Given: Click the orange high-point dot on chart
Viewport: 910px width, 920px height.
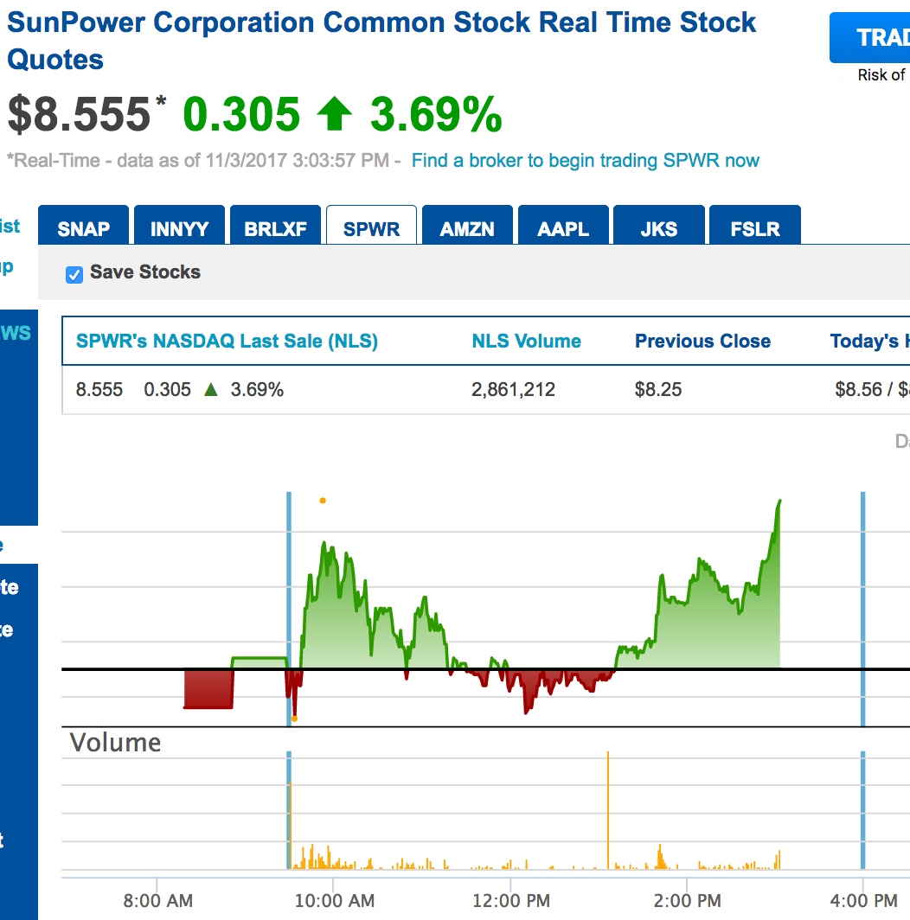Looking at the screenshot, I should click(x=323, y=501).
